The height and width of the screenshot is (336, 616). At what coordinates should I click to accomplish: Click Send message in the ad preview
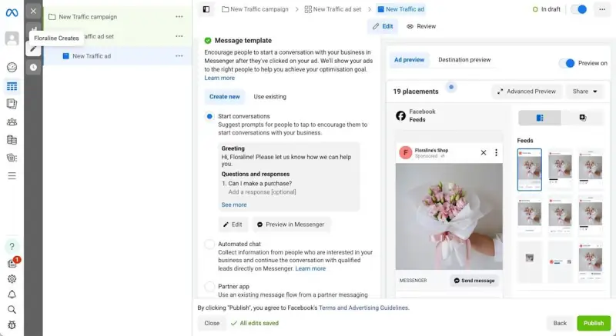(x=474, y=281)
